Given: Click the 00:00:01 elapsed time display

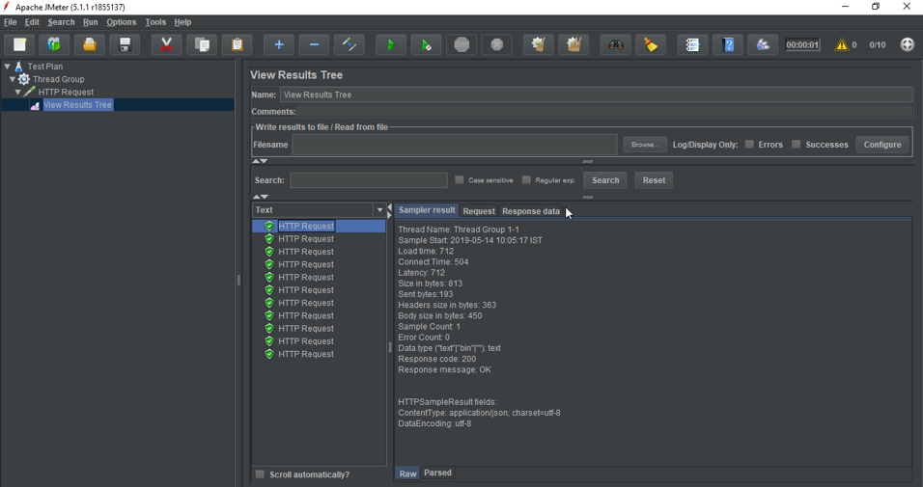Looking at the screenshot, I should tap(802, 44).
